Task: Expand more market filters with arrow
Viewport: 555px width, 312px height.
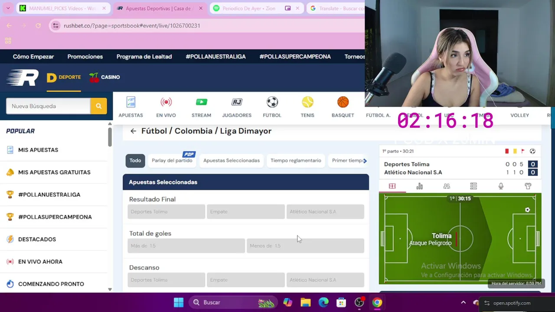Action: click(x=365, y=161)
